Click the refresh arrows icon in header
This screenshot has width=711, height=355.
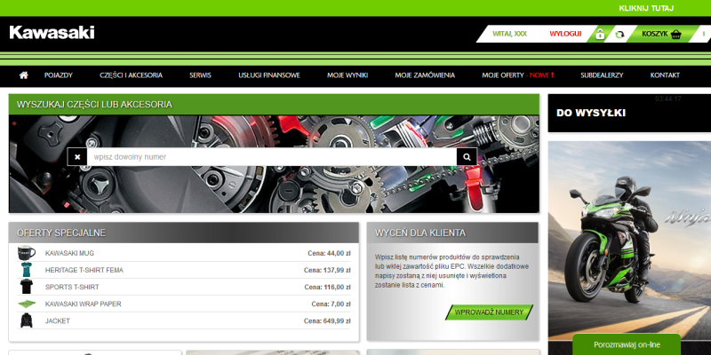[619, 35]
